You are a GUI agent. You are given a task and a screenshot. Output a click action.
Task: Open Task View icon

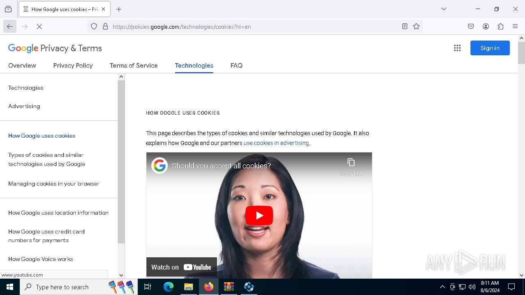click(x=148, y=287)
